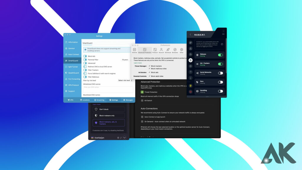Check On Demand auto-connect on untrusted network
This screenshot has height=170, width=302.
[x=142, y=122]
